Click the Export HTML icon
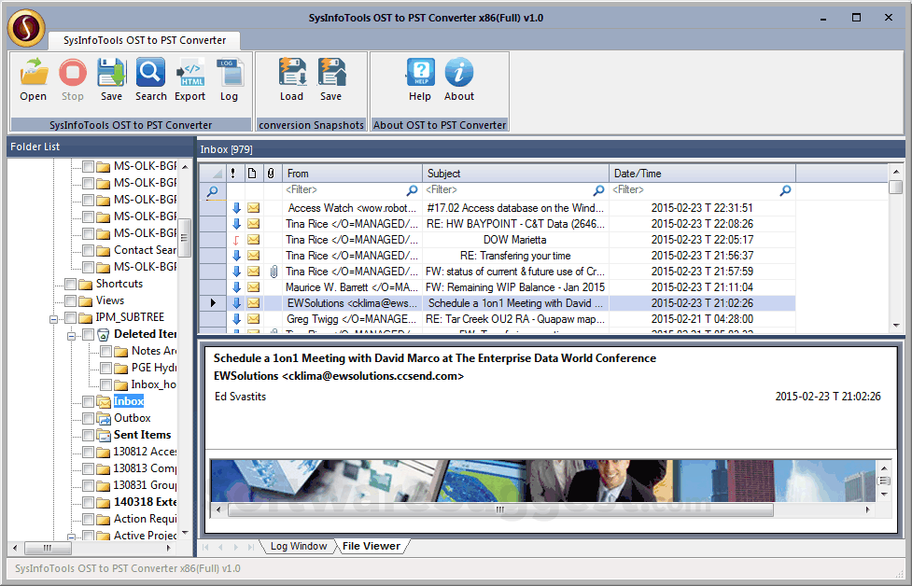This screenshot has width=912, height=586. 190,74
